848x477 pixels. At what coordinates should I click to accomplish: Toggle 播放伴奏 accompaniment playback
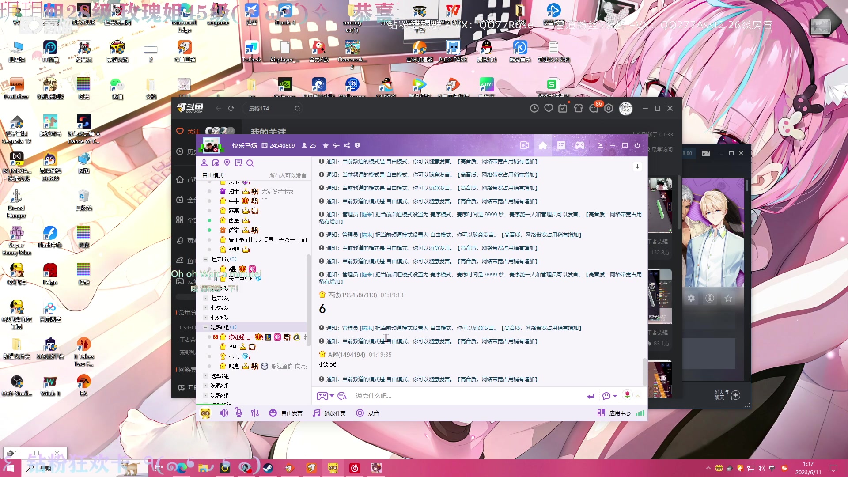pyautogui.click(x=329, y=413)
